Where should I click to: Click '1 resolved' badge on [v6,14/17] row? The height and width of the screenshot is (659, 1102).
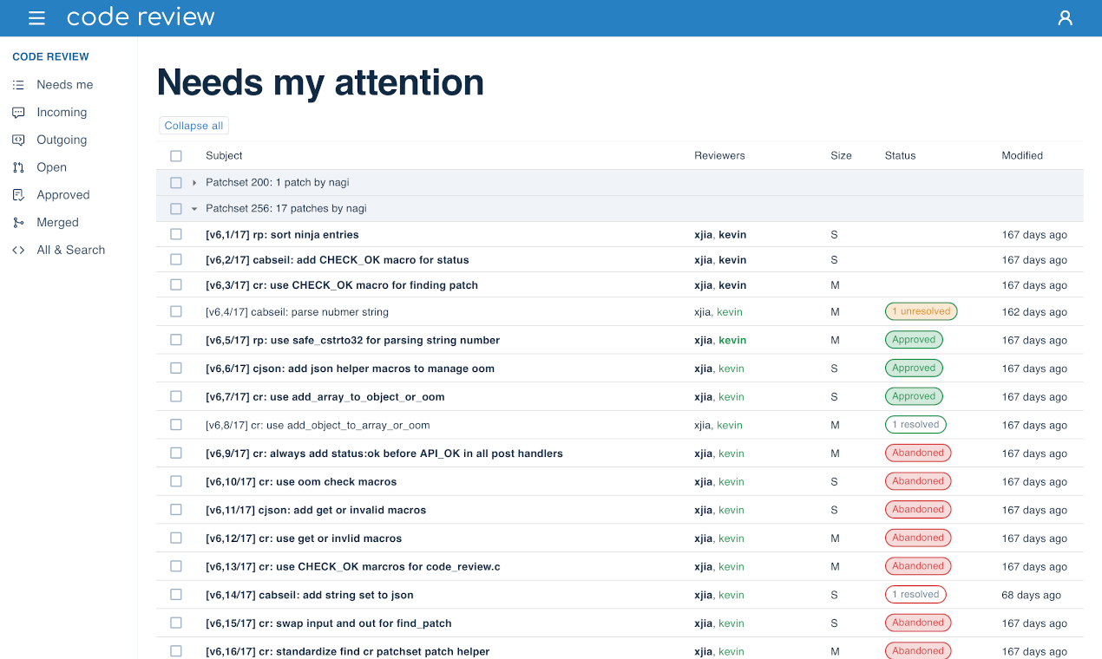(915, 595)
